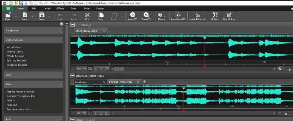293x121 pixels.
Task: Open the Splitting Tutorial link
Action: pos(16,61)
